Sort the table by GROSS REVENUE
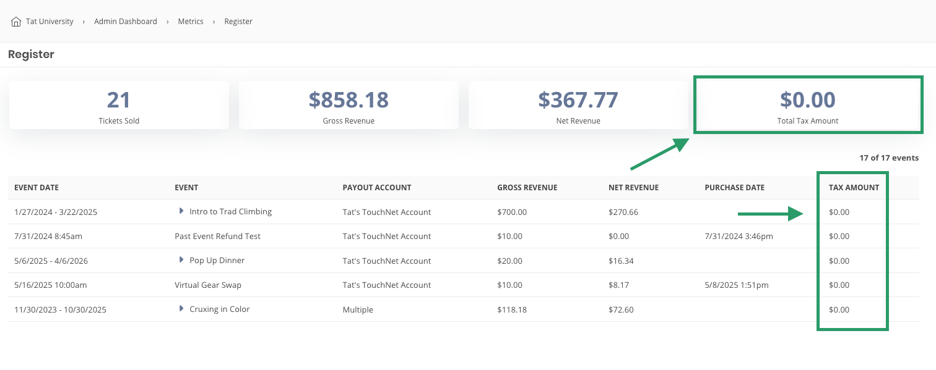This screenshot has width=936, height=370. pos(527,187)
